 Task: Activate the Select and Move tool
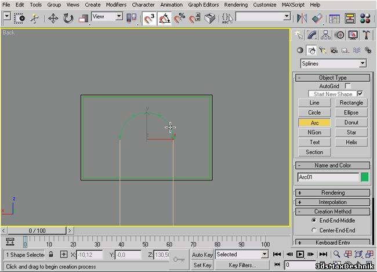(53, 19)
